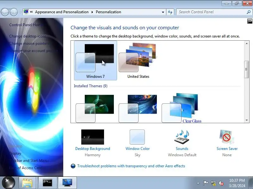
Task: Open recent pages dropdown arrow
Action: 20,12
